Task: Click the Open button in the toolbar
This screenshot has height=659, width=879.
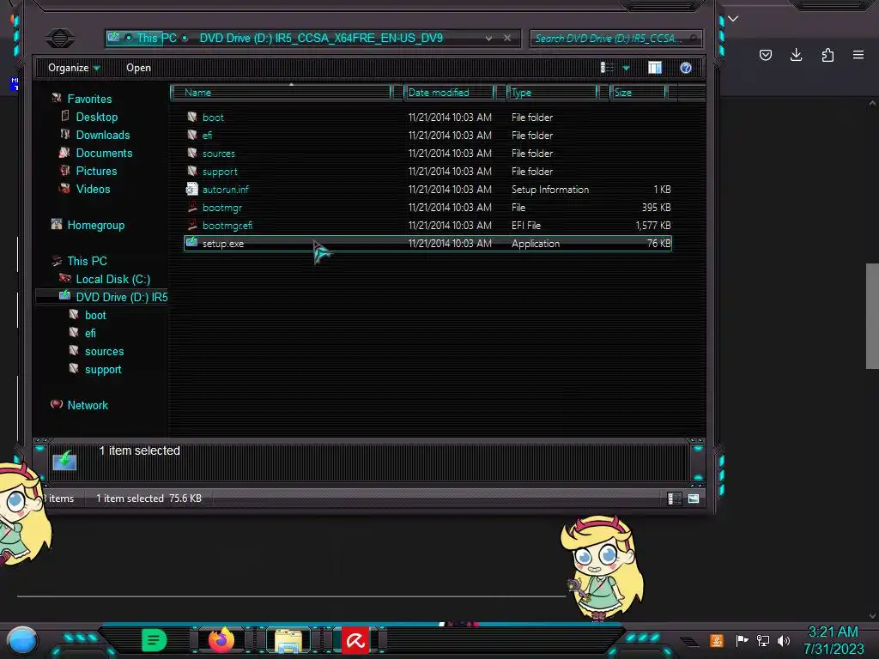Action: 138,68
